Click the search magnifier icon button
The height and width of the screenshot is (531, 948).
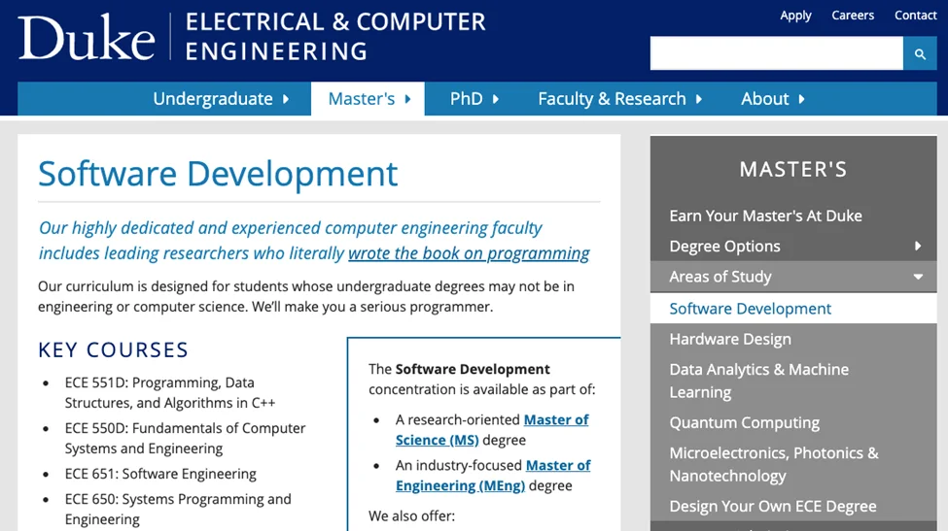(x=920, y=53)
